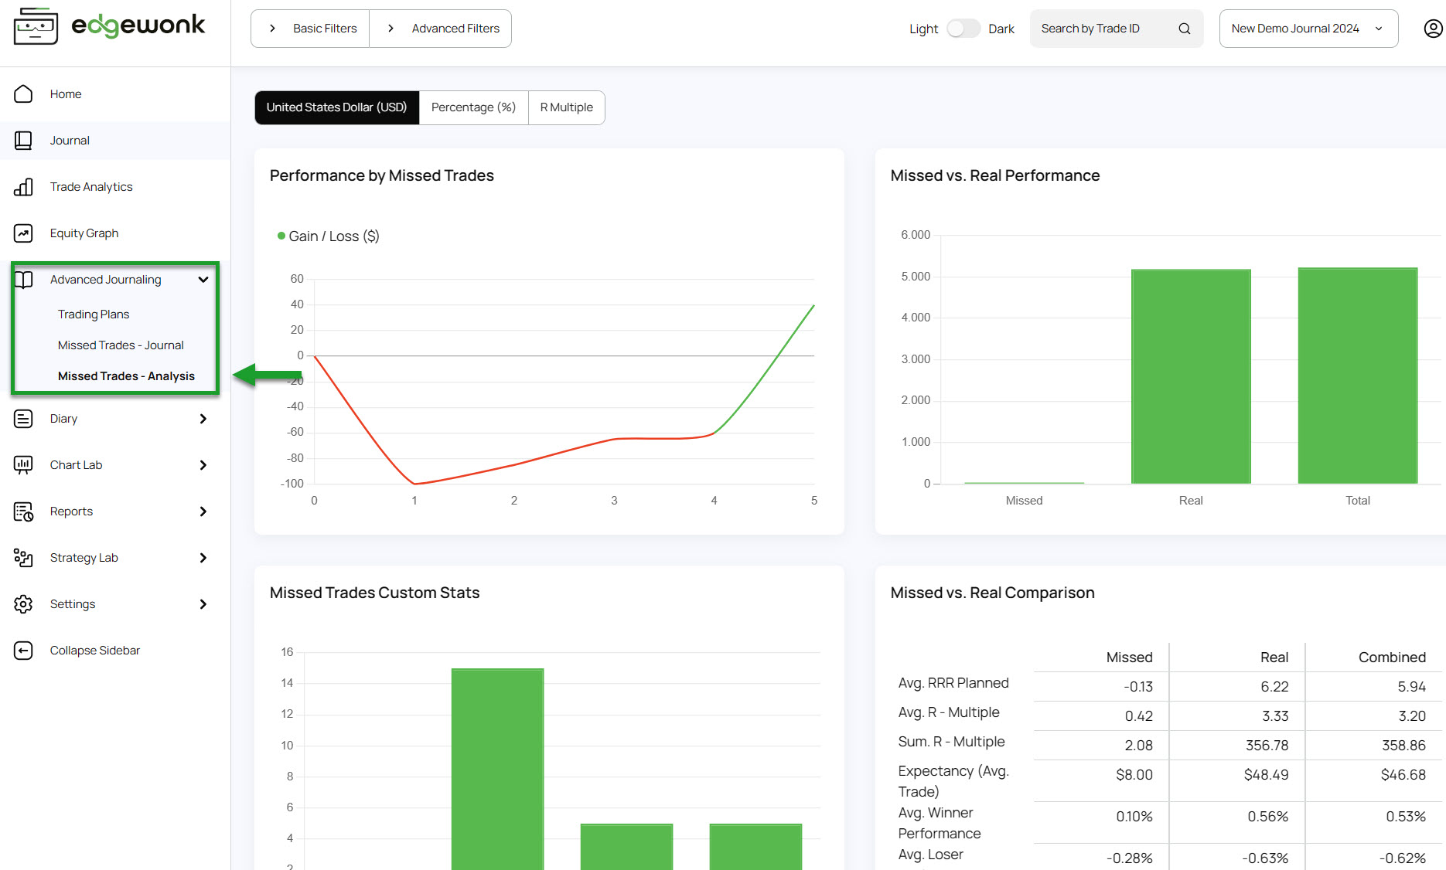Image resolution: width=1446 pixels, height=870 pixels.
Task: Click the Collapse Sidebar arrow icon
Action: pos(23,651)
